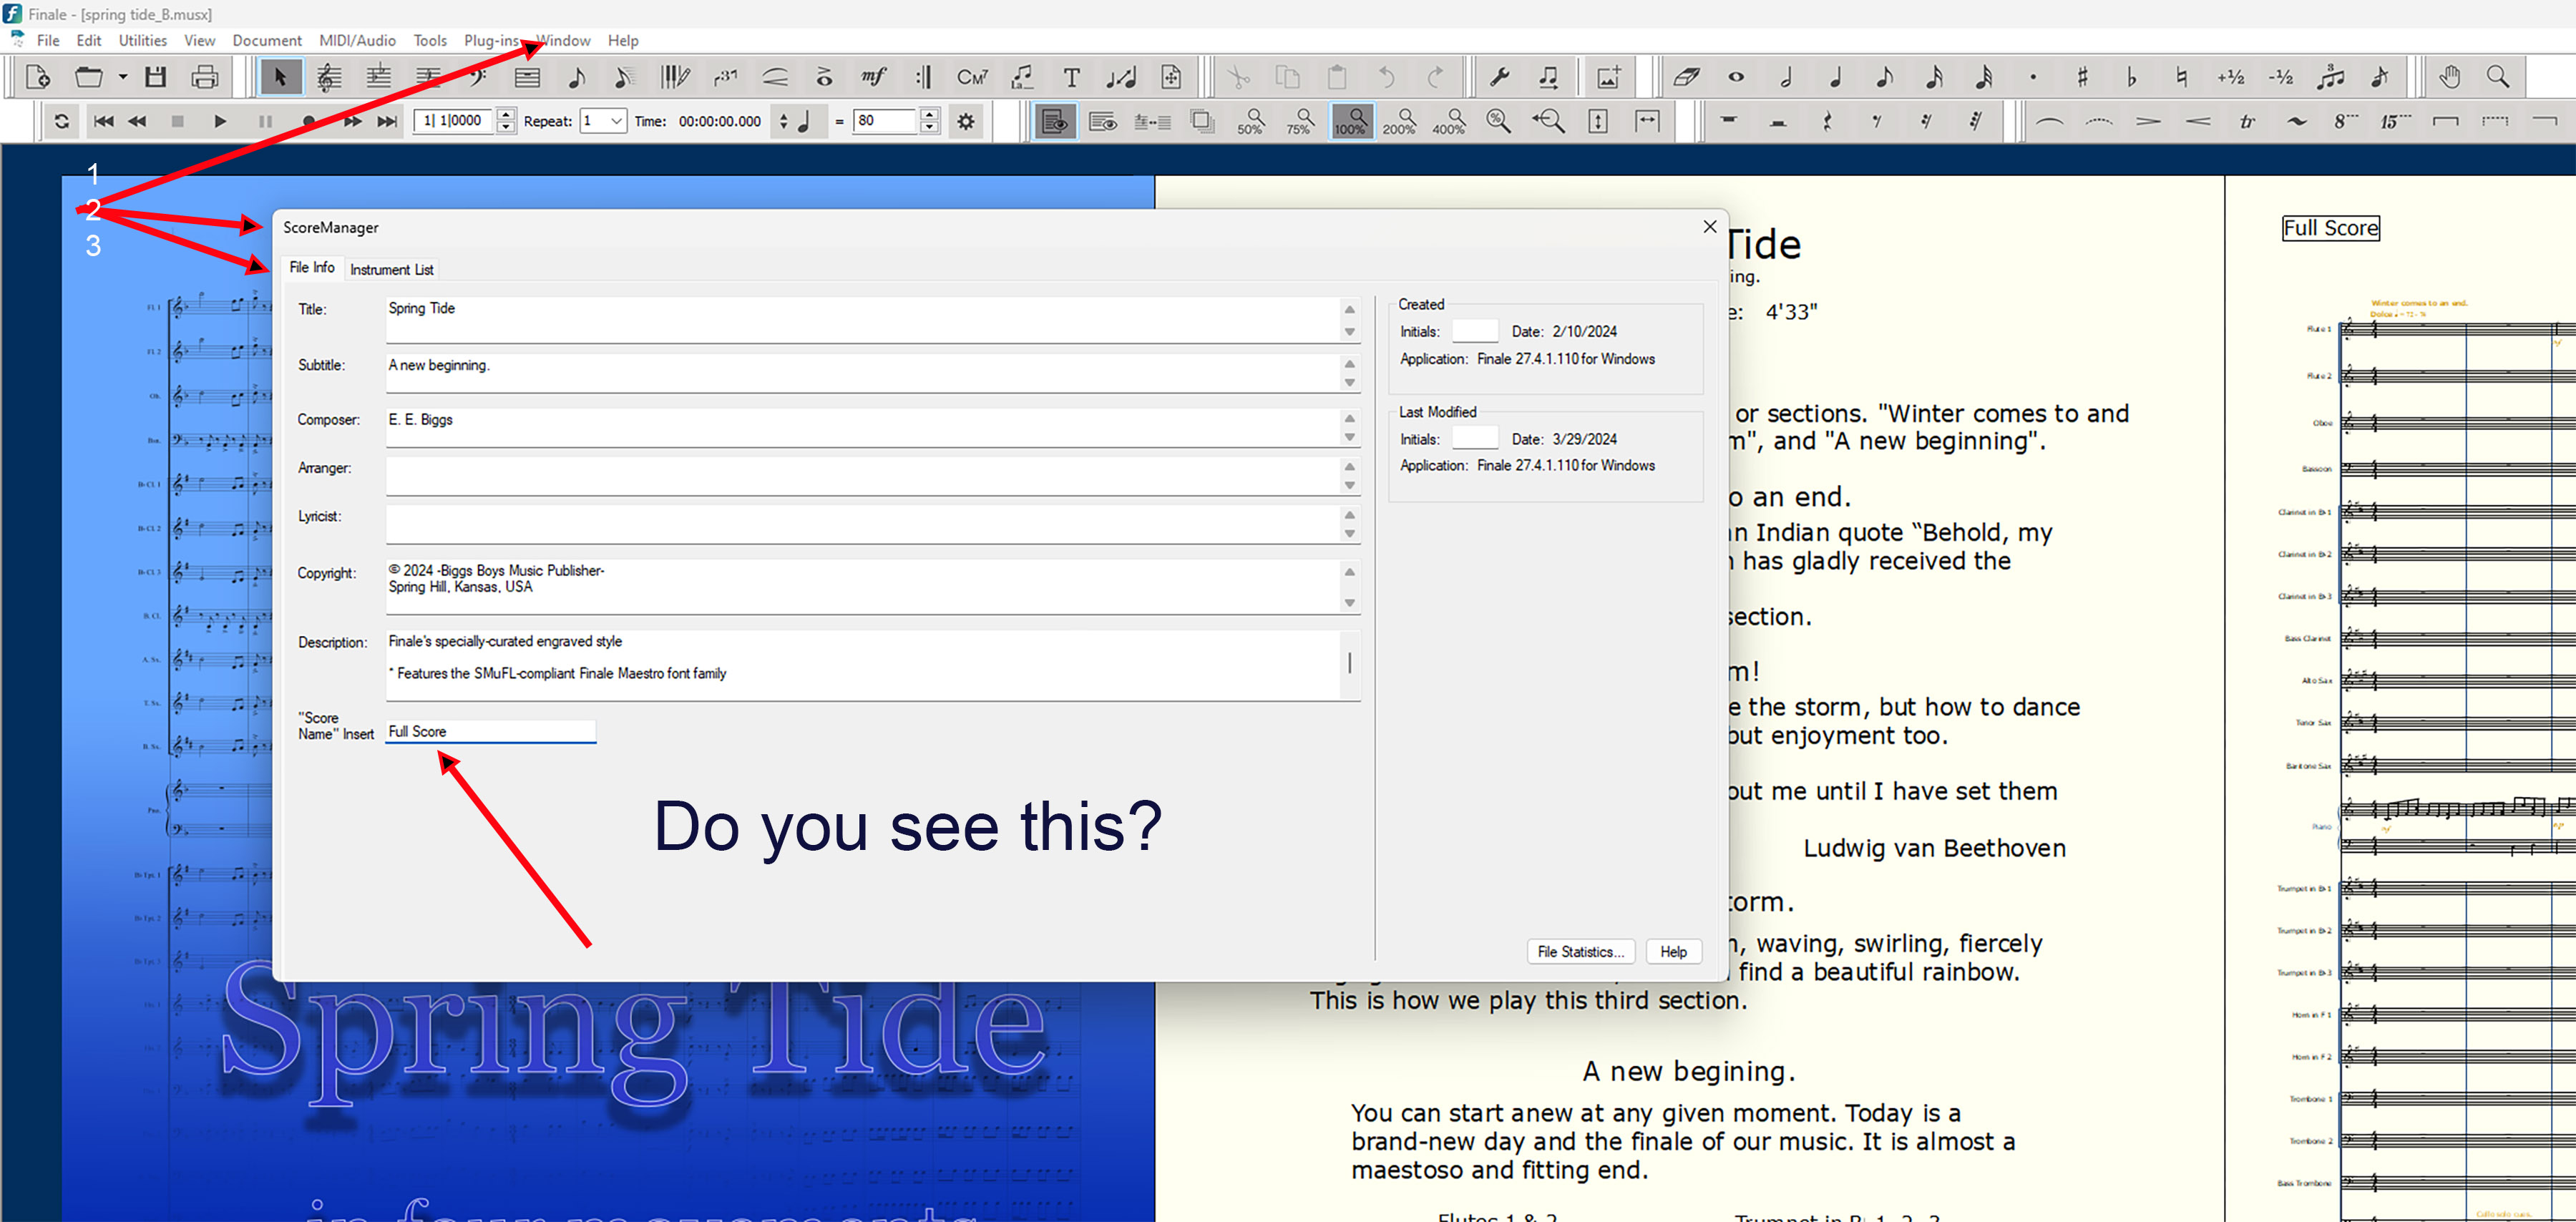2576x1222 pixels.
Task: Increase tempo value with up stepper
Action: pyautogui.click(x=930, y=115)
